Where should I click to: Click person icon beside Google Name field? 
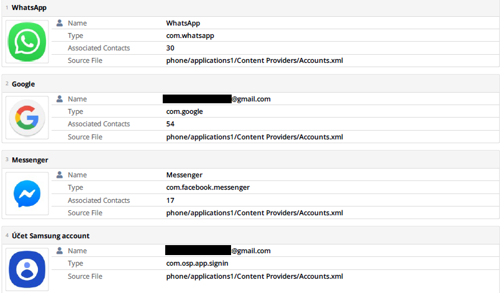60,99
